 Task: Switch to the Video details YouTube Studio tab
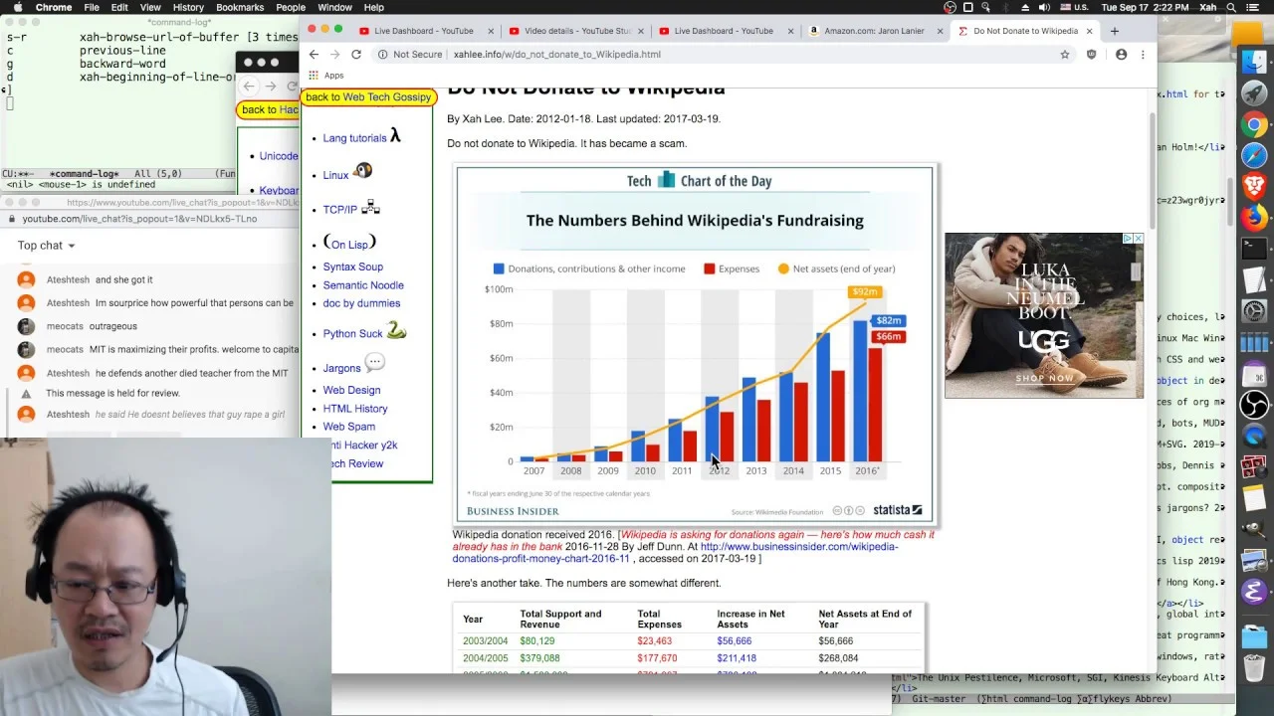(x=577, y=31)
